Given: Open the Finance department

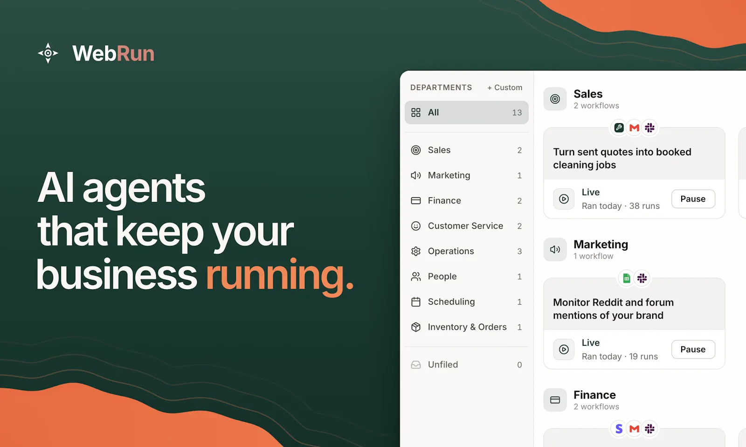Looking at the screenshot, I should (x=466, y=201).
